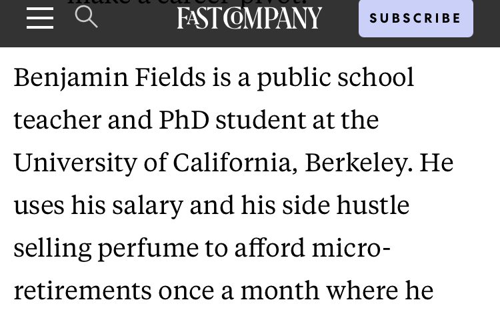
Task: Click the phrase "public school"
Action: pos(335,78)
